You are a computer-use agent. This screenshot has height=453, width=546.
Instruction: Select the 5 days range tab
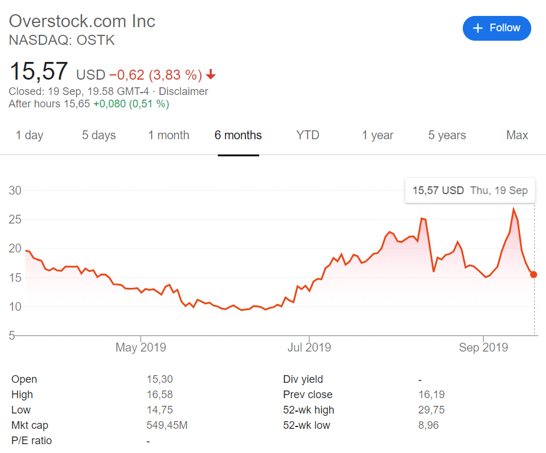coord(99,135)
